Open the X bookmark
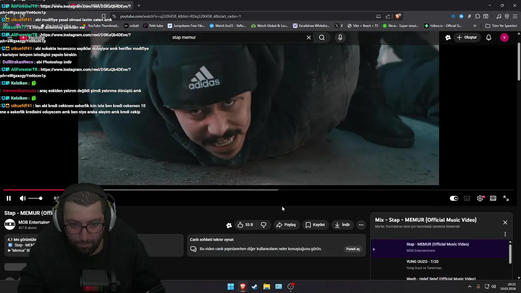Screen dimensions: 521x293 (339, 26)
